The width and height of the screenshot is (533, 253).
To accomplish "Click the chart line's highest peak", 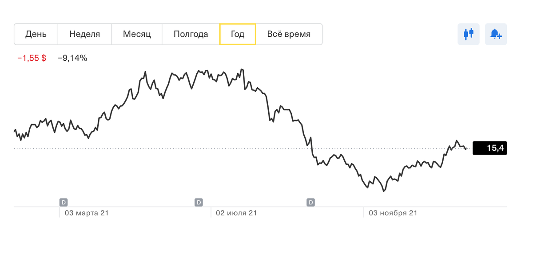I will 241,69.
